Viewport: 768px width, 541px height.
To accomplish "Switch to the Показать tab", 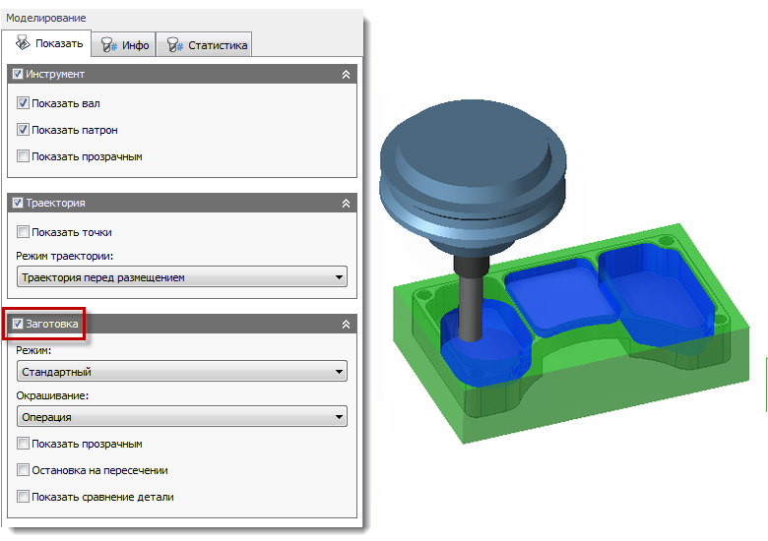I will pos(46,43).
